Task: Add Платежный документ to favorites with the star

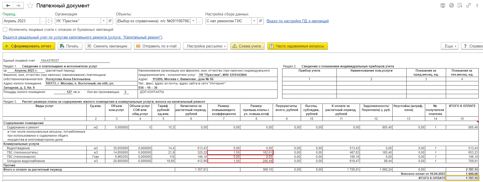Action: pos(30,6)
